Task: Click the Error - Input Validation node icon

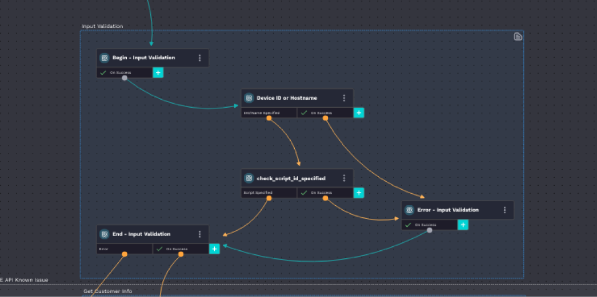Action: point(410,210)
